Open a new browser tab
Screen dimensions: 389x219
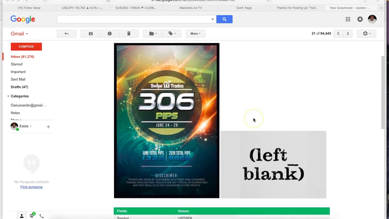click(x=381, y=8)
